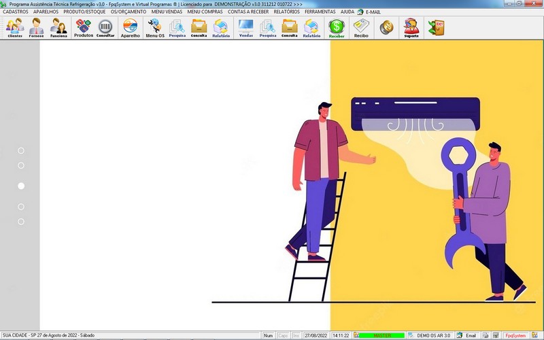The height and width of the screenshot is (340, 544).
Task: Click the green MASTER user indicator
Action: (x=382, y=335)
